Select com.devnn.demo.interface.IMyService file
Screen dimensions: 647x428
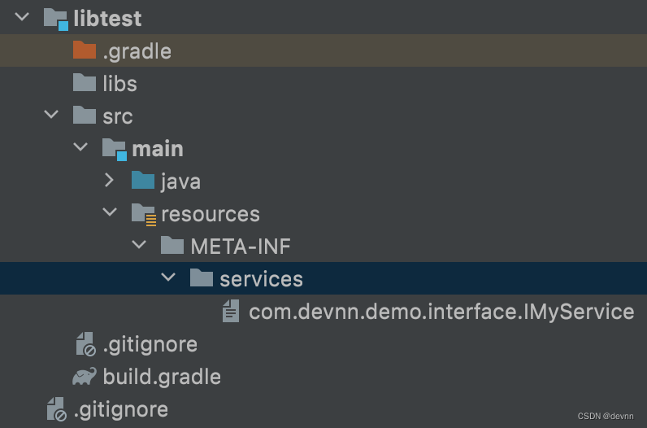point(441,311)
